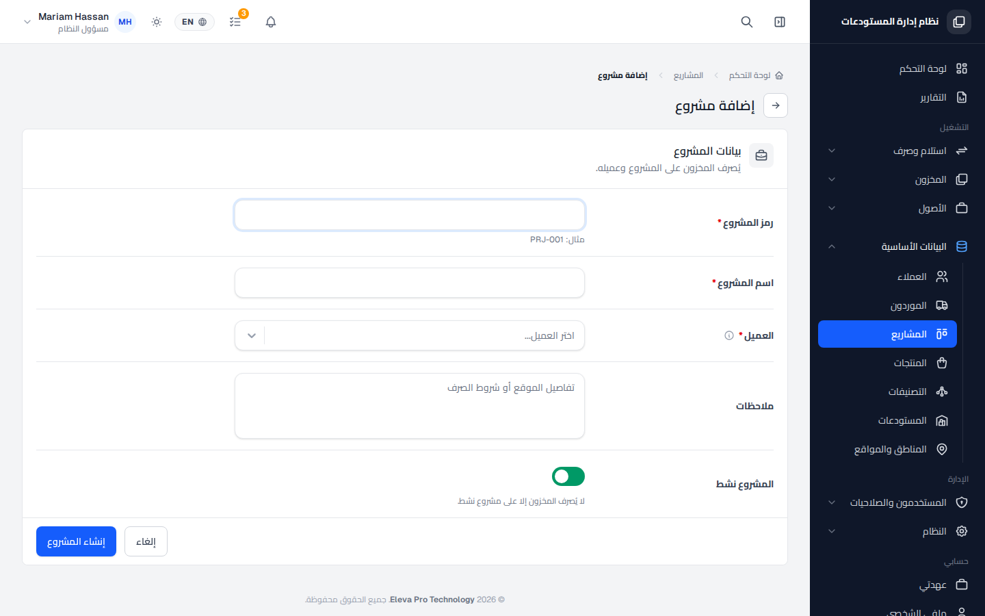Open the notifications bell
The width and height of the screenshot is (985, 616).
tap(271, 22)
